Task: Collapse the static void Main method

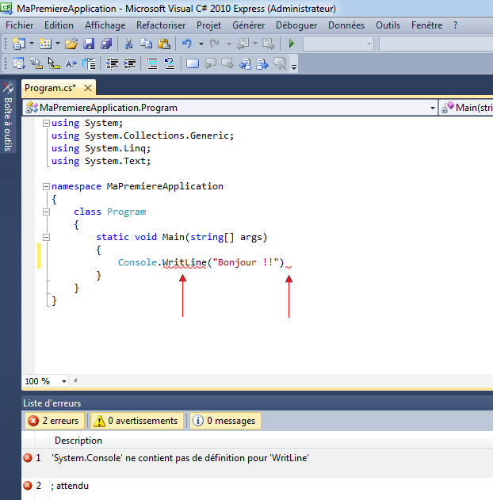Action: [46, 237]
